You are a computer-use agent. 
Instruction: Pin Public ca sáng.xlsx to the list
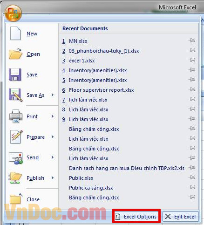[x=192, y=187]
